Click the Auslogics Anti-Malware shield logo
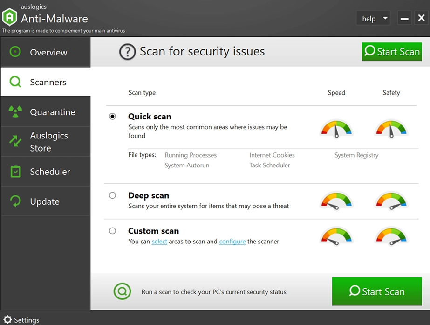The image size is (430, 325). pos(9,18)
